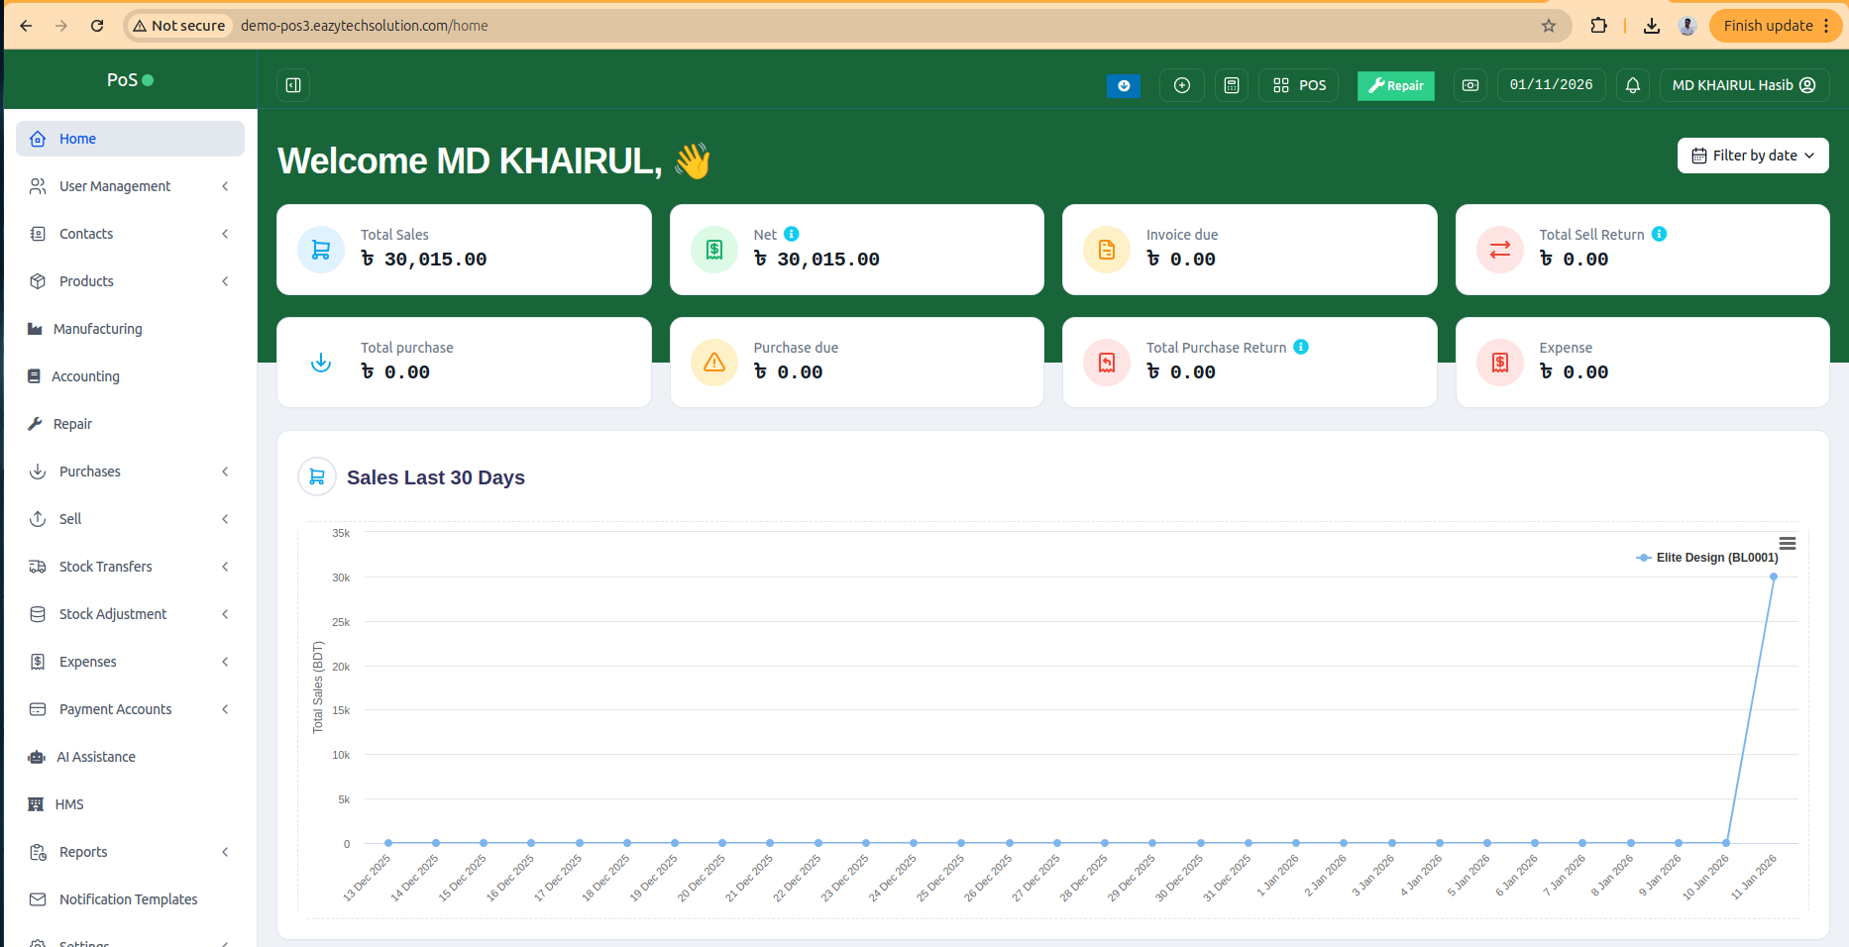Open the MD KHAIRUL Hasib profile menu
Screen dimensions: 1849x947
(x=1743, y=85)
